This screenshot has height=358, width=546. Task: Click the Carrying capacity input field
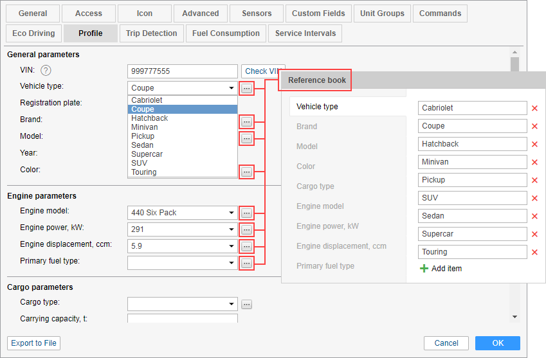point(183,318)
